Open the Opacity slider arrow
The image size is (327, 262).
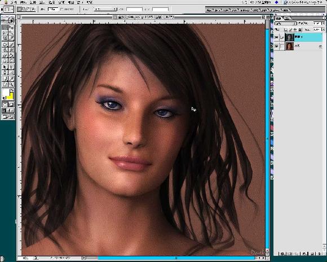coord(323,23)
